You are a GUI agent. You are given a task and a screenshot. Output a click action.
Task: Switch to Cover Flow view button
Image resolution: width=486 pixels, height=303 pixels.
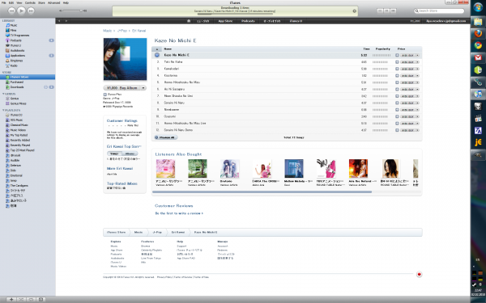tap(393, 11)
